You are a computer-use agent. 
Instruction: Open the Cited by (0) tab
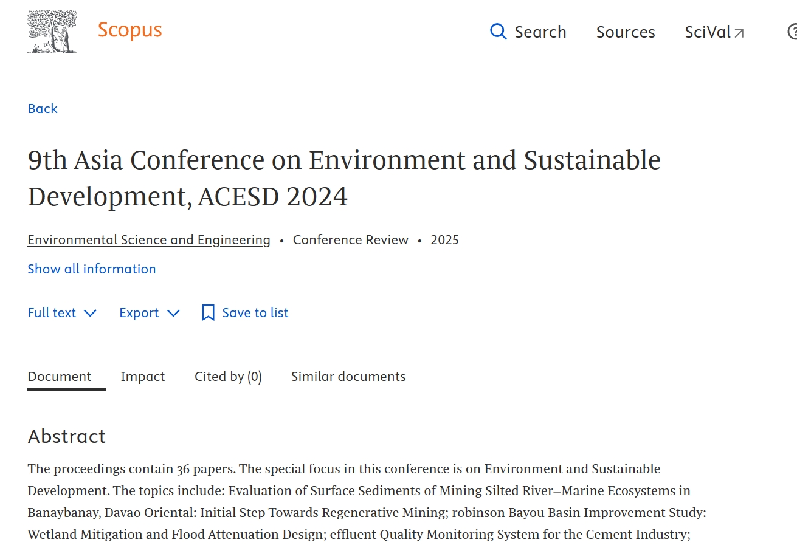[x=228, y=377]
